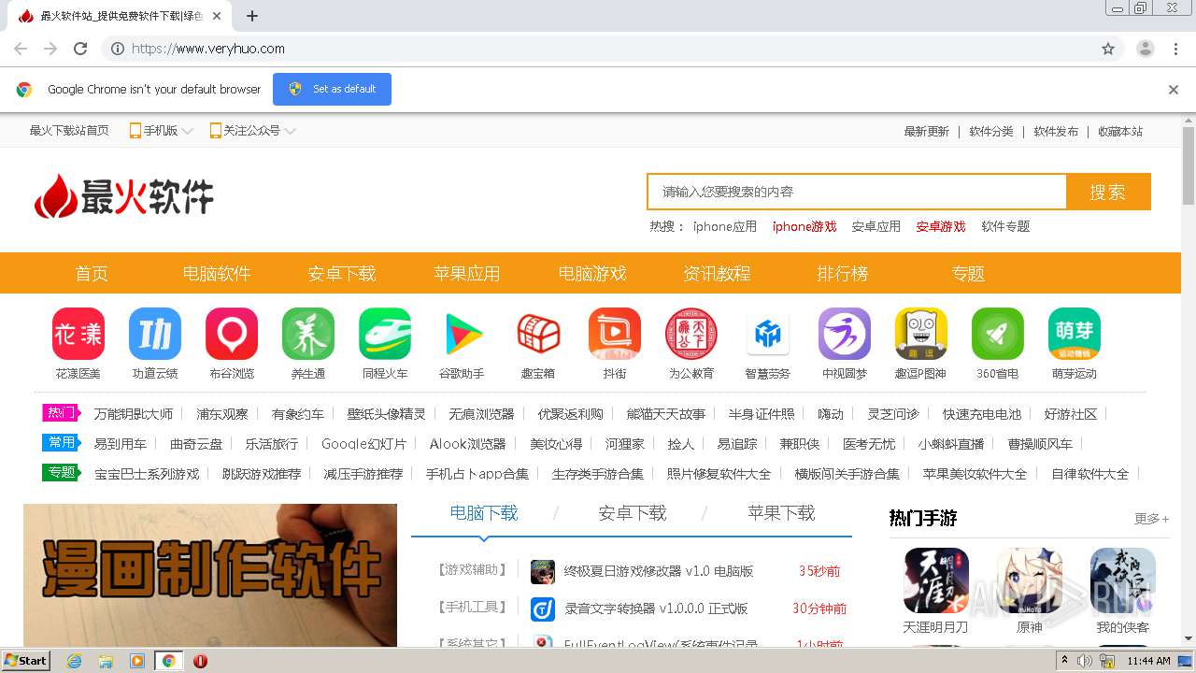This screenshot has width=1196, height=673.
Task: Click the 收藏本站 link
Action: coord(1120,132)
